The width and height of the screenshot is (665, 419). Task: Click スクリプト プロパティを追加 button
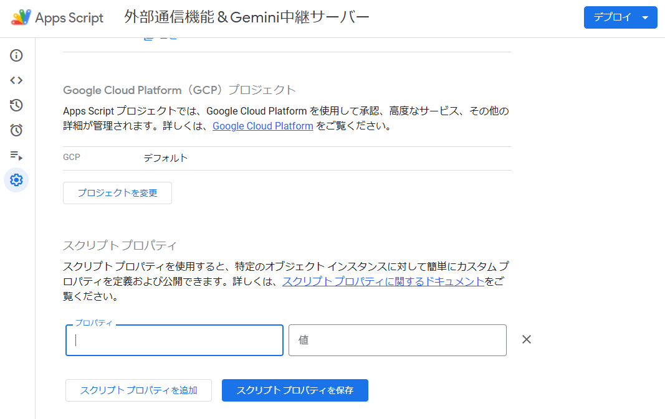[139, 390]
